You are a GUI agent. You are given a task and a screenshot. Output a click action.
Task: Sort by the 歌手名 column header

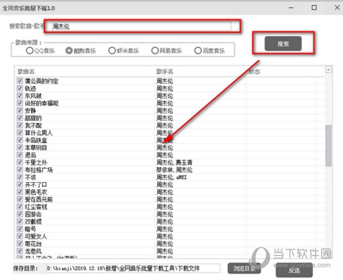click(x=165, y=72)
